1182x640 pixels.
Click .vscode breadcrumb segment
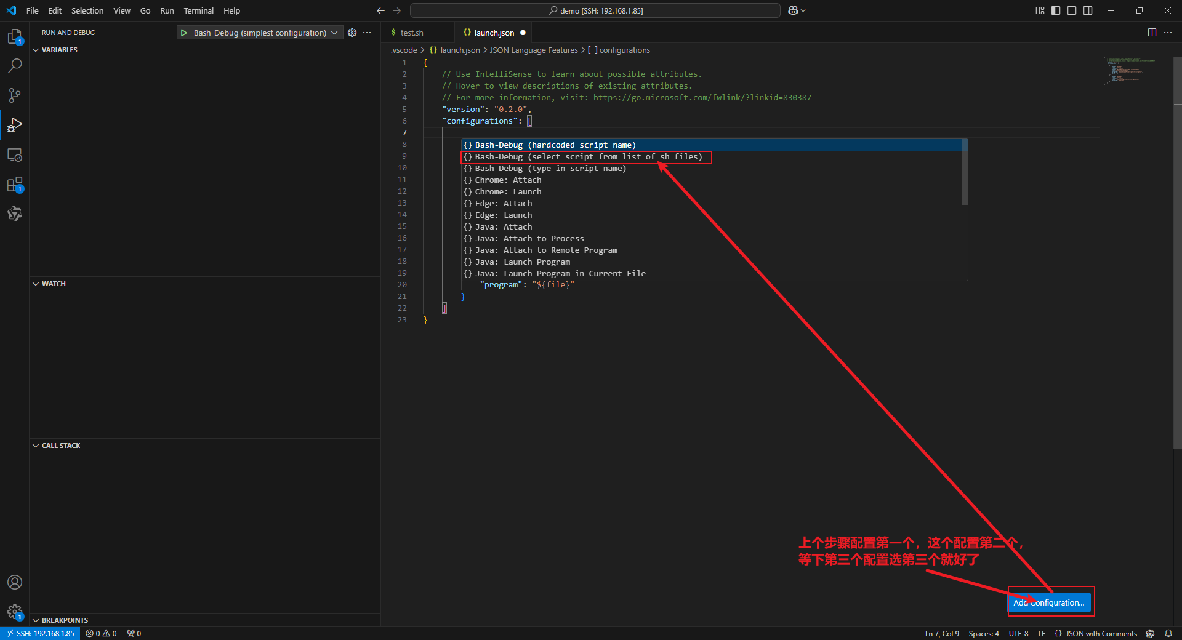point(404,50)
